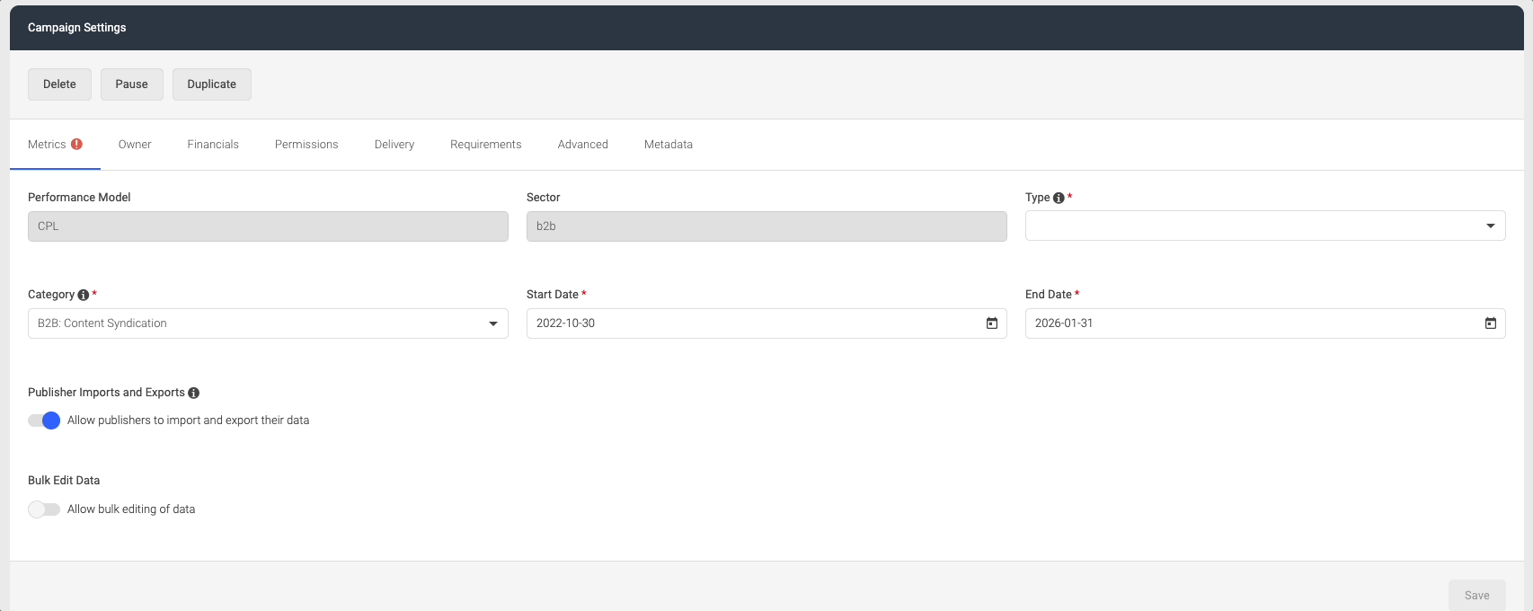
Task: Click the Category info icon
Action: 84,295
